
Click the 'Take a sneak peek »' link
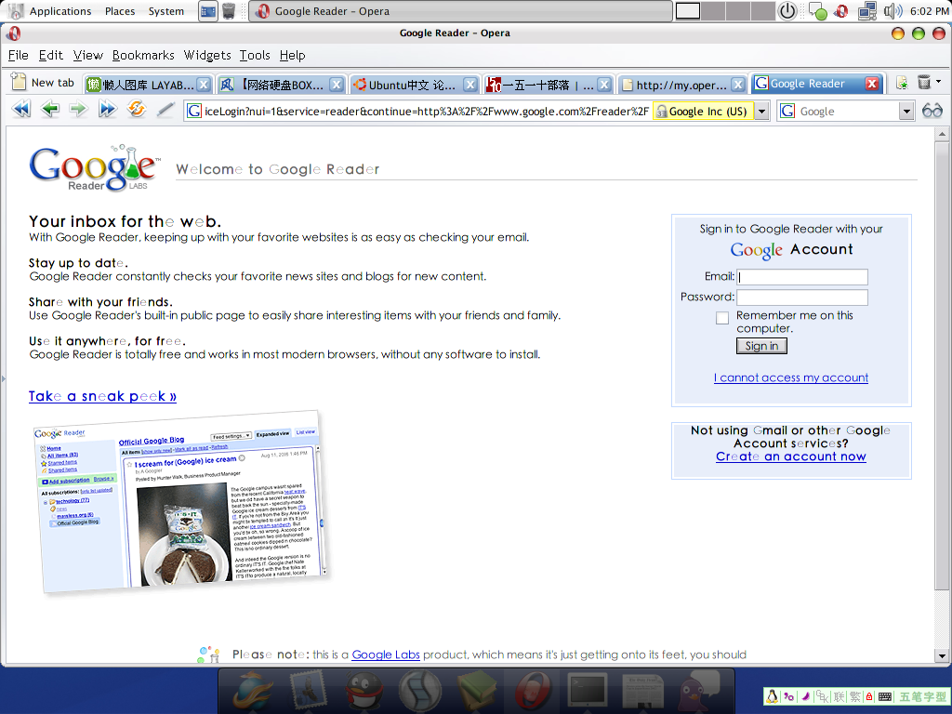coord(102,396)
